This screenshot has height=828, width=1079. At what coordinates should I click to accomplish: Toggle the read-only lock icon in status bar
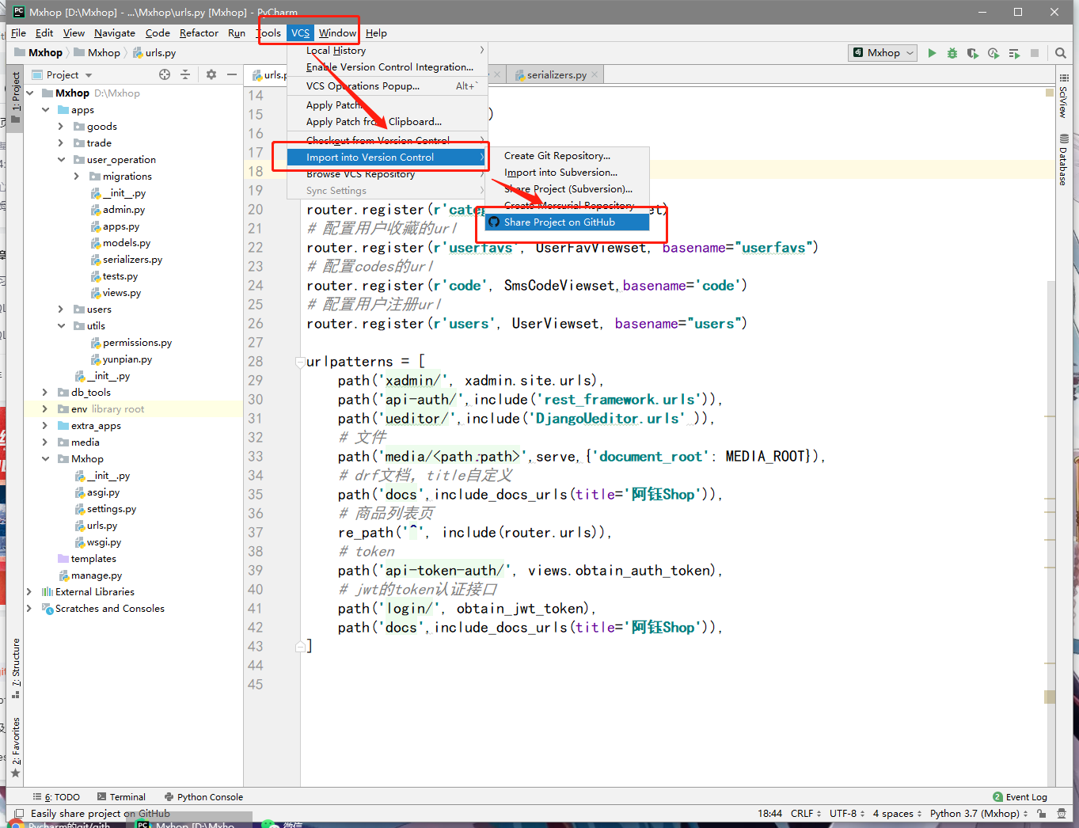[x=1041, y=813]
